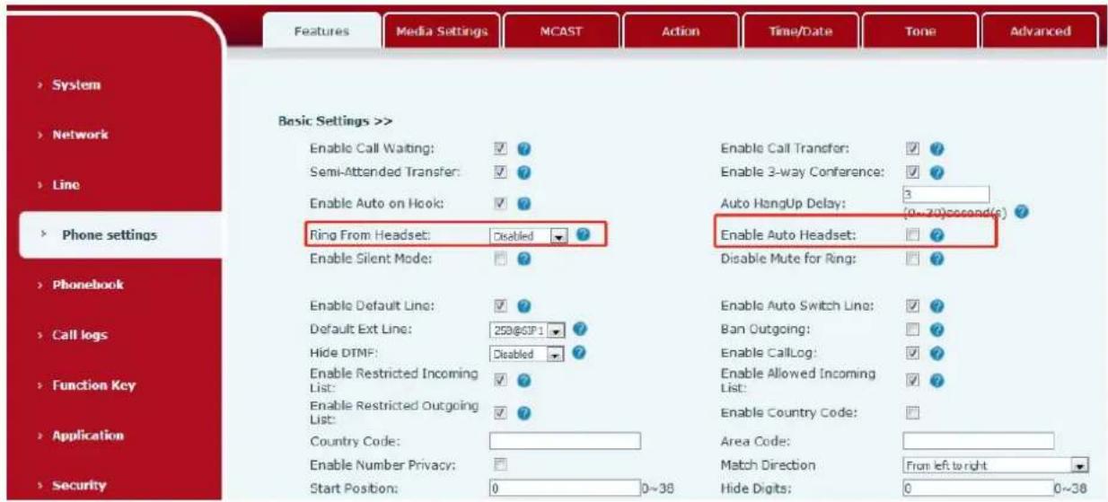The height and width of the screenshot is (502, 1108).
Task: Show help for Enable Auto Switch Line
Action: (936, 305)
